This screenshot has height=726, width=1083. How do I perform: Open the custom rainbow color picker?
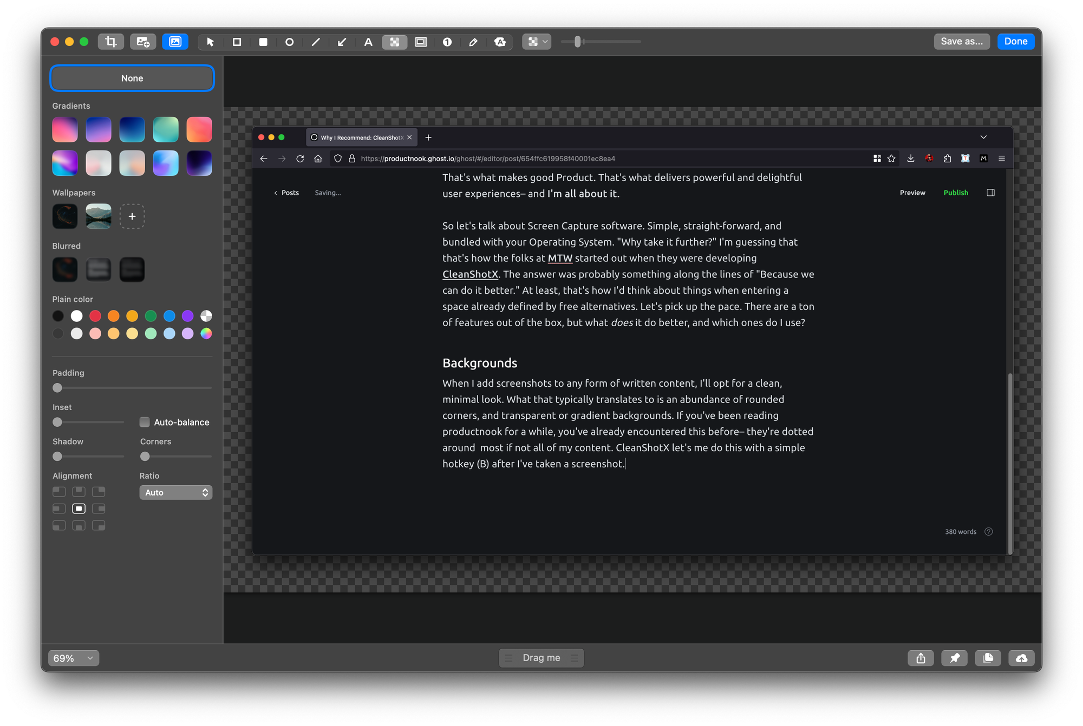pyautogui.click(x=206, y=334)
